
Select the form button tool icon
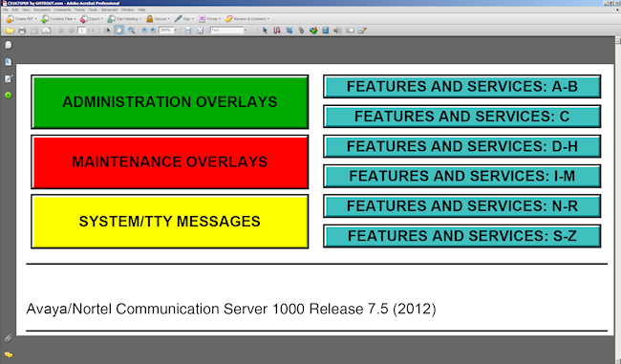coord(350,31)
